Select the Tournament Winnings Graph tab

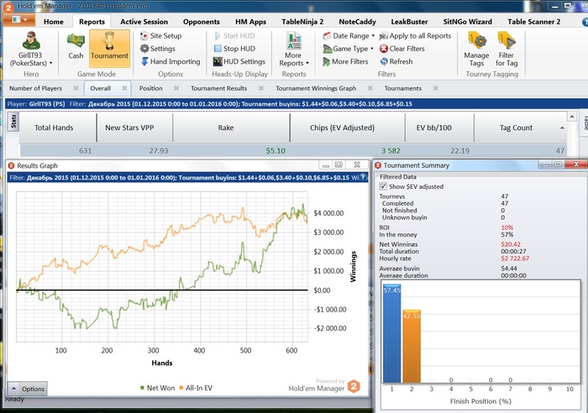[x=316, y=88]
